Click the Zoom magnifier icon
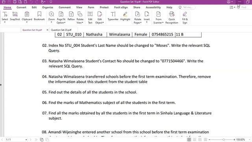The width and height of the screenshot is (252, 142). coord(52,14)
